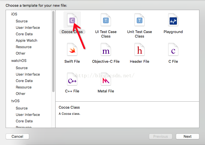Select the Cocoa Class template icon
Viewport: 205px width, 145px height.
coord(72,20)
